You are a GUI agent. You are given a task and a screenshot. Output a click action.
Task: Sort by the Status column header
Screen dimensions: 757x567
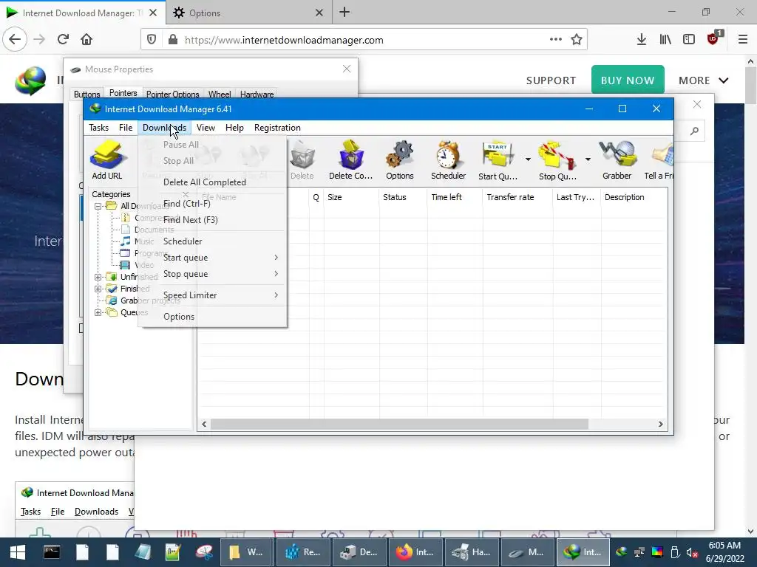click(x=403, y=197)
